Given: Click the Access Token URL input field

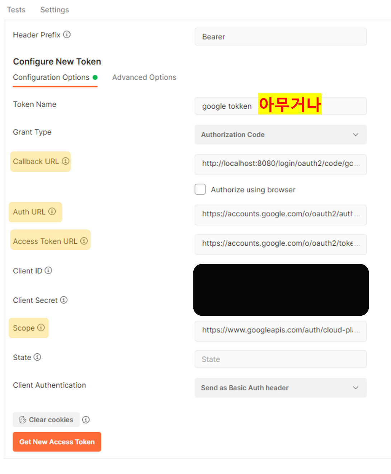Looking at the screenshot, I should (x=281, y=244).
